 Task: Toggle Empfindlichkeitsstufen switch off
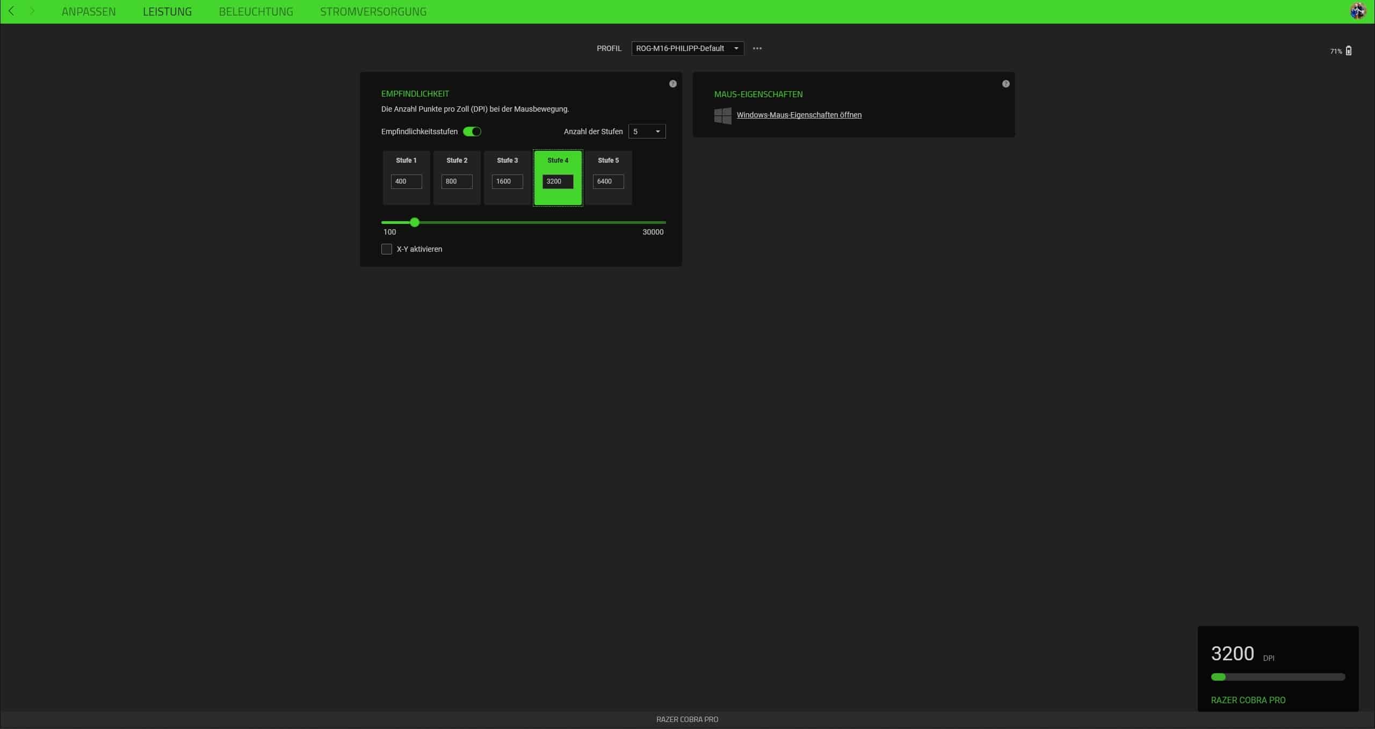[x=472, y=132]
